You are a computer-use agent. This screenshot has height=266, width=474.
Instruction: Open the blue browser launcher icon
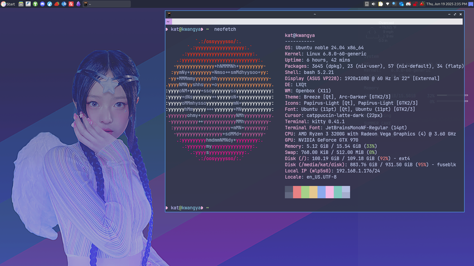(50, 4)
